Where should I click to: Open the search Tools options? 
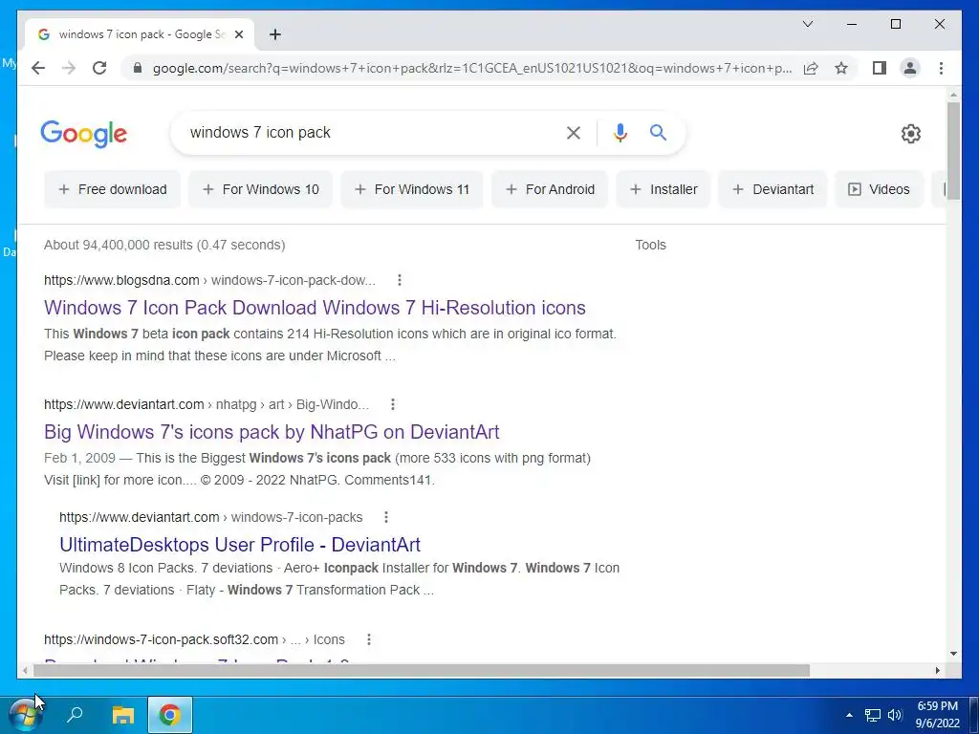click(650, 245)
